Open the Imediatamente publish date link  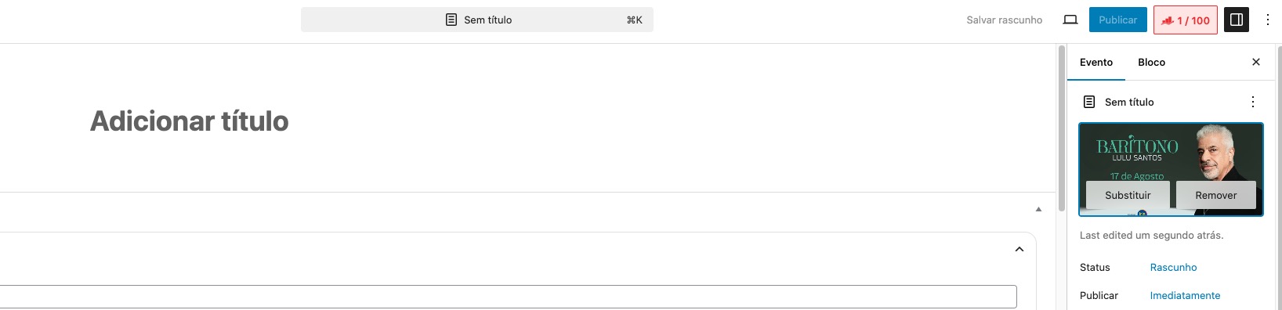[x=1186, y=295]
